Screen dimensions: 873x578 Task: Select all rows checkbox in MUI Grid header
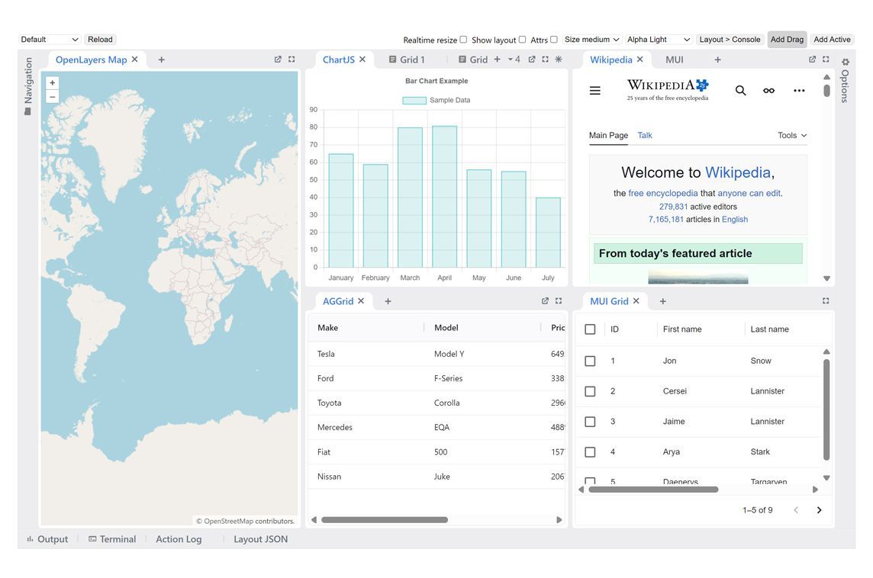[x=590, y=329]
